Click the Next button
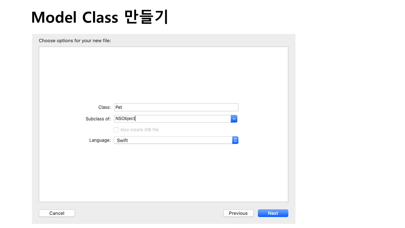405x228 pixels. [x=273, y=213]
